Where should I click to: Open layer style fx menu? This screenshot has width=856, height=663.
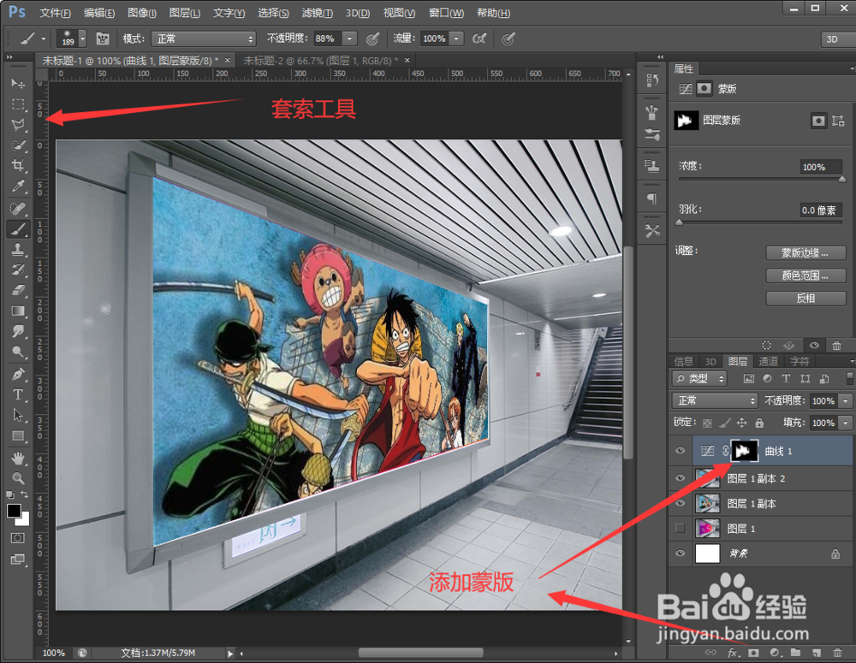click(x=734, y=652)
